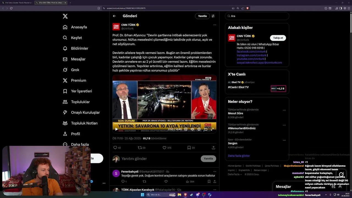This screenshot has height=198, width=352.
Task: Toggle video captions (CC)
Action: point(186,129)
